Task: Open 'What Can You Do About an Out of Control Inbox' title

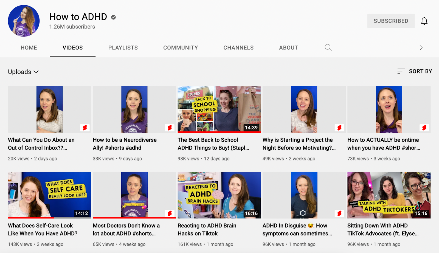Action: tap(41, 144)
